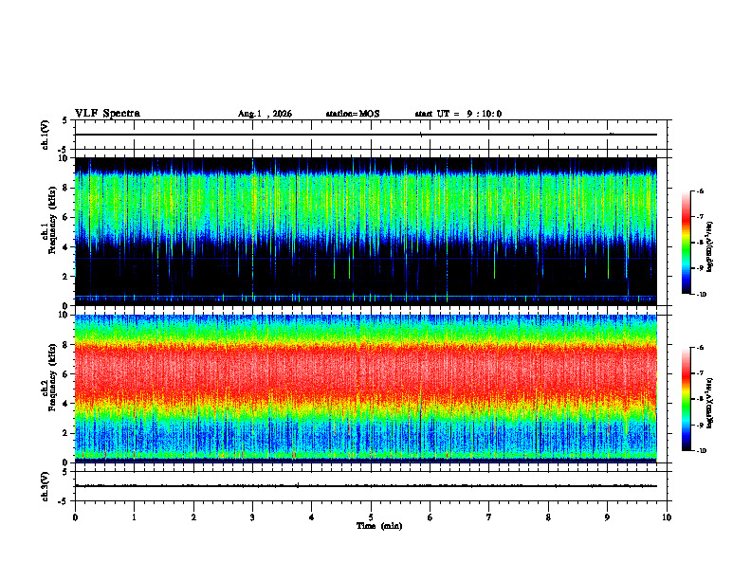Click the ch.1 frequency axis tick "8"
Image resolution: width=751 pixels, height=580 pixels.
point(65,188)
